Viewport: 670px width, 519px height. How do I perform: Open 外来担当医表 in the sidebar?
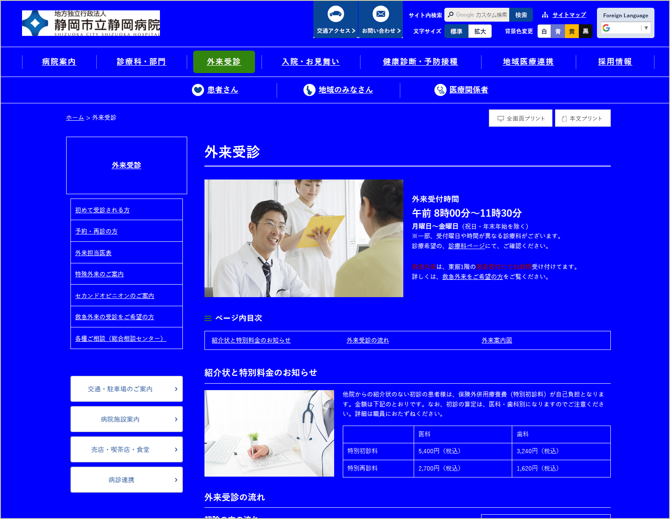93,253
